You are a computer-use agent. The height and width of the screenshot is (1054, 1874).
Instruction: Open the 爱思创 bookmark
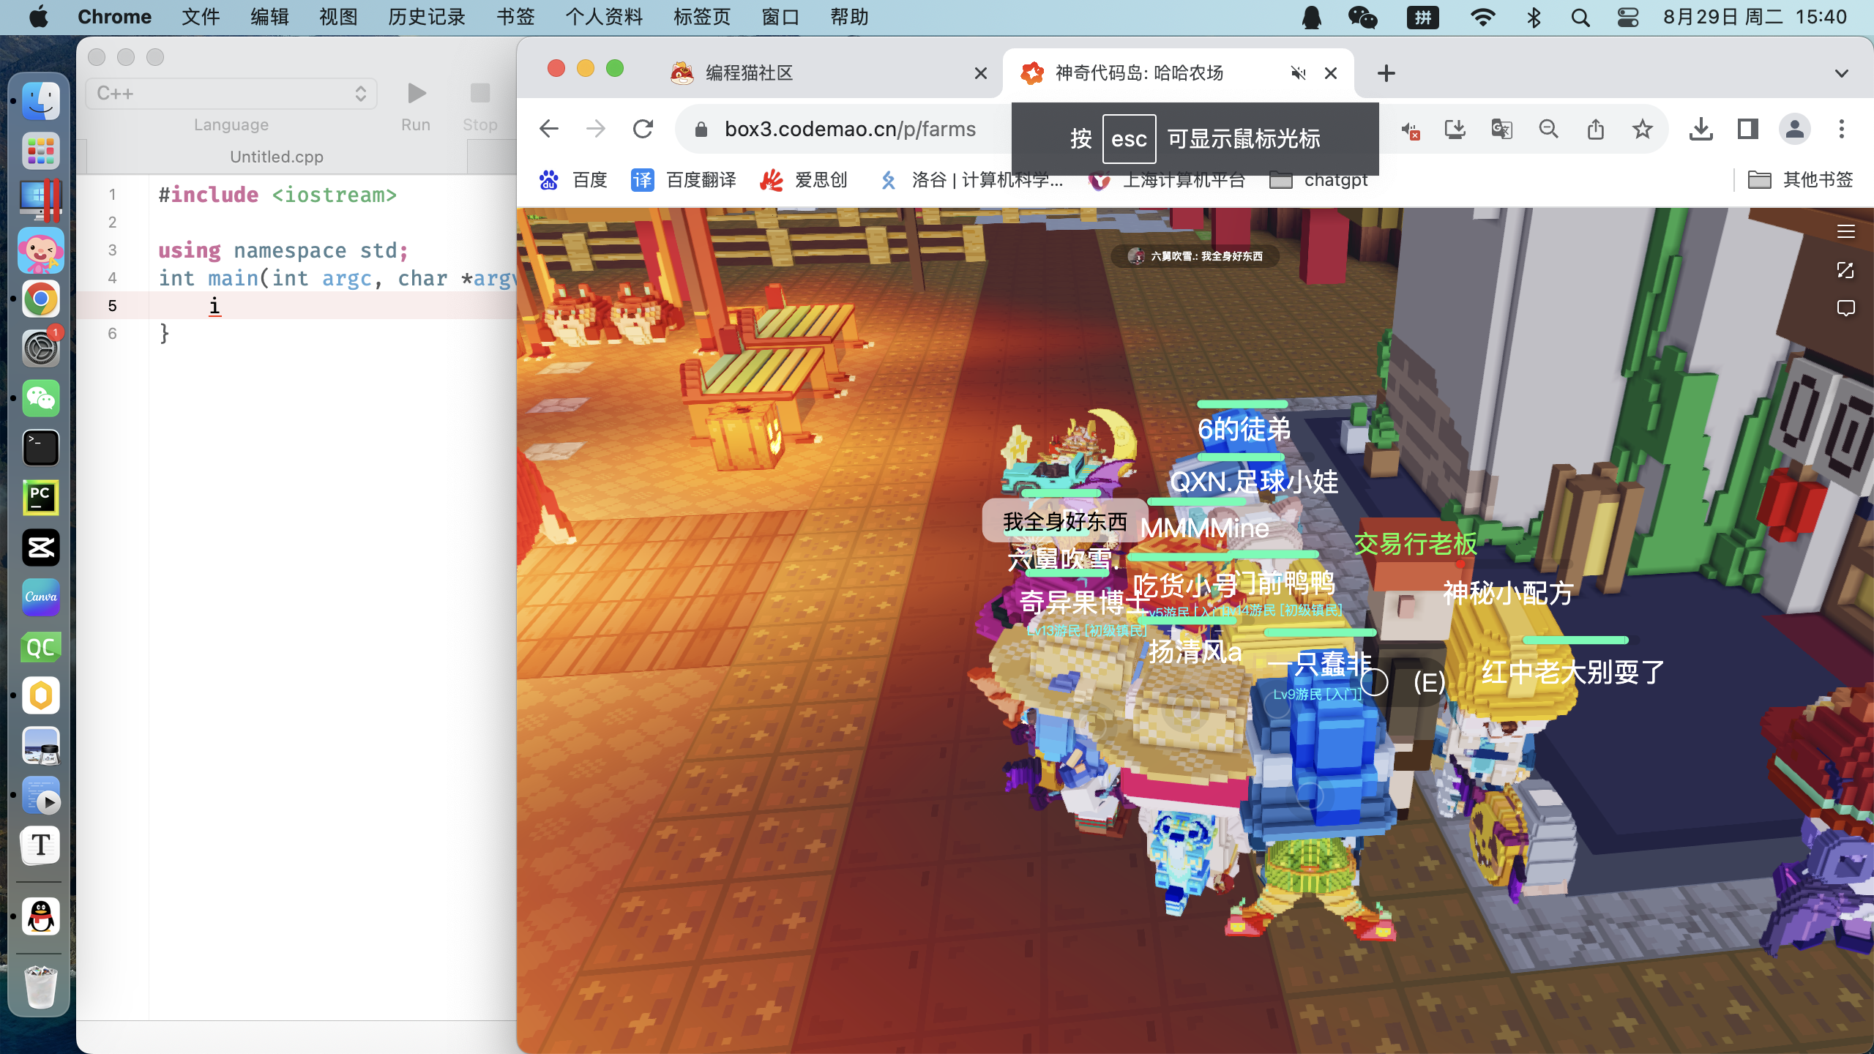(804, 180)
